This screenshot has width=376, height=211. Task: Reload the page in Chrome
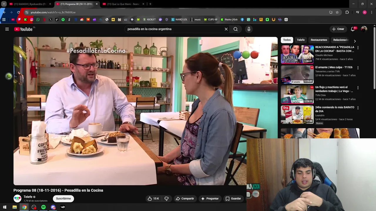tap(18, 12)
